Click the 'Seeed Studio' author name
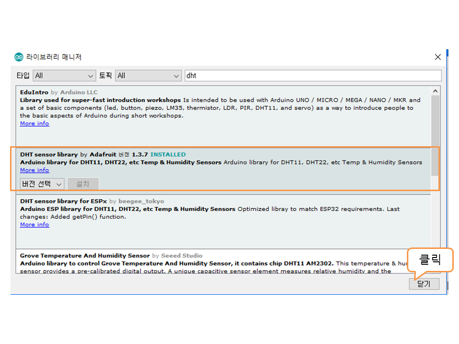The image size is (459, 344). coord(182,256)
